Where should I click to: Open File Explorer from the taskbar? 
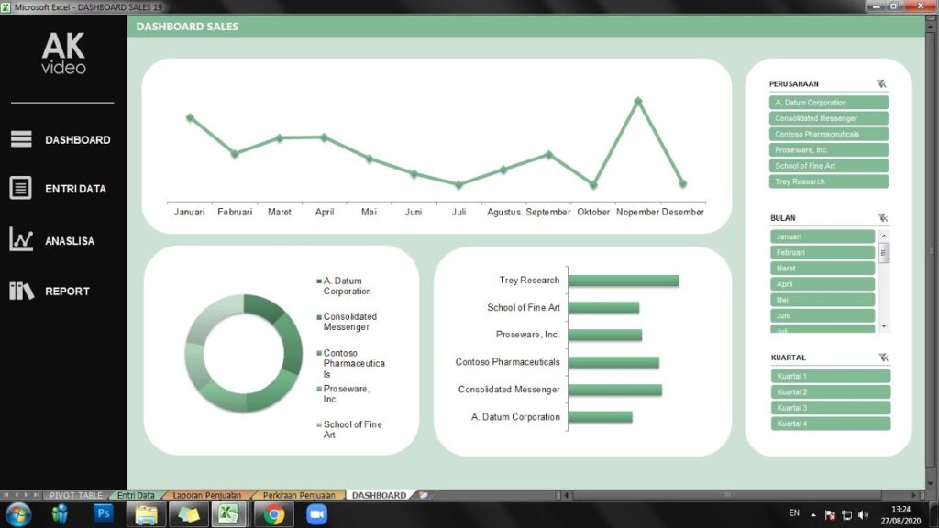146,515
